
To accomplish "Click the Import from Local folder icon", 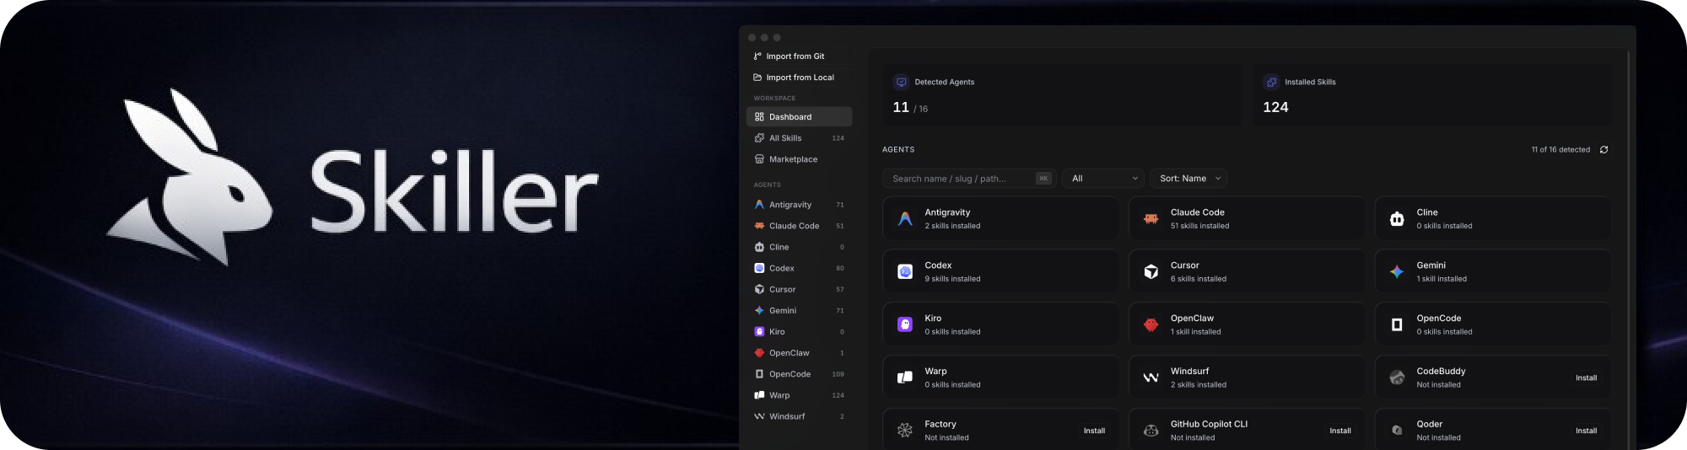I will [757, 78].
